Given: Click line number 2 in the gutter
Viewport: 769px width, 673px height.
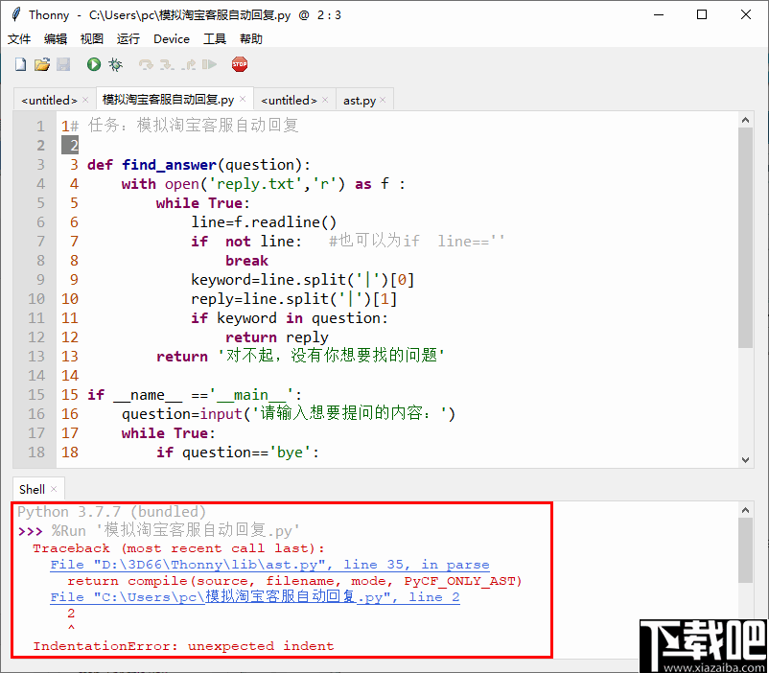Looking at the screenshot, I should [40, 145].
